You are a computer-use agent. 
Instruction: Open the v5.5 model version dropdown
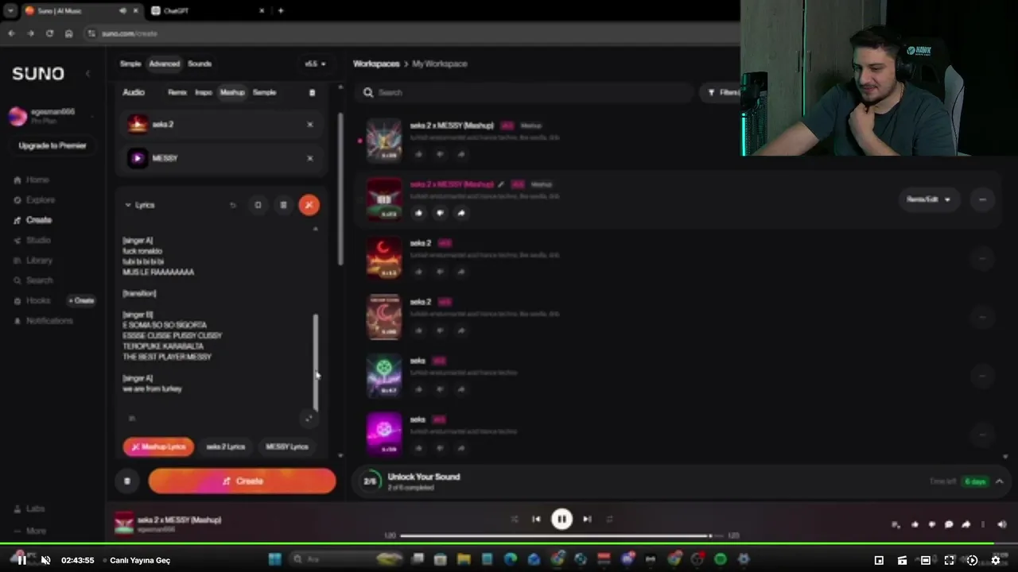pyautogui.click(x=315, y=64)
